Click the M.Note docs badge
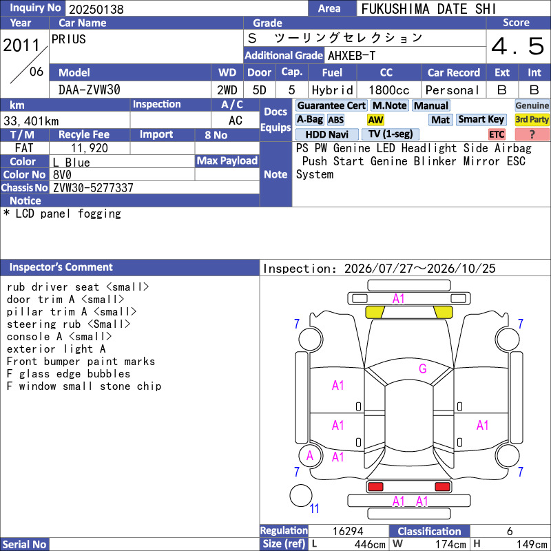 tap(389, 106)
